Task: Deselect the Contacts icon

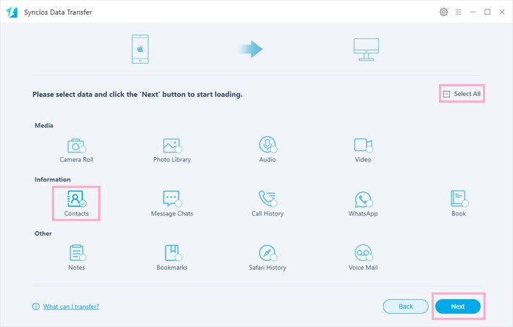Action: [76, 199]
